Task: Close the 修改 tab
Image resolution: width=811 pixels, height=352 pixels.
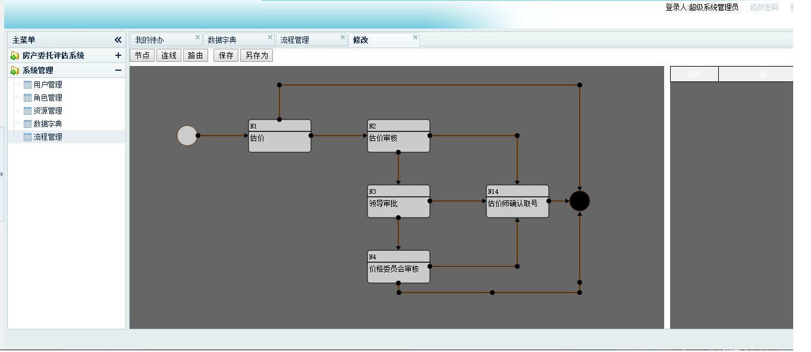Action: (415, 37)
